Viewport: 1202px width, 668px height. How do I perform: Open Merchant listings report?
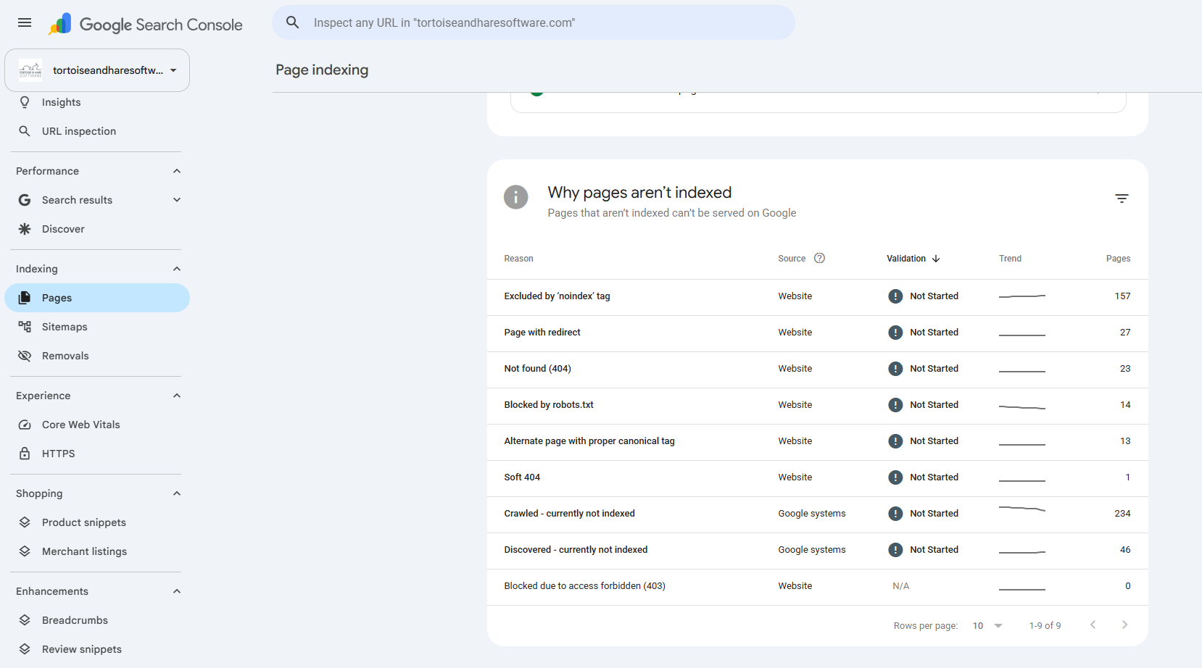click(x=97, y=551)
